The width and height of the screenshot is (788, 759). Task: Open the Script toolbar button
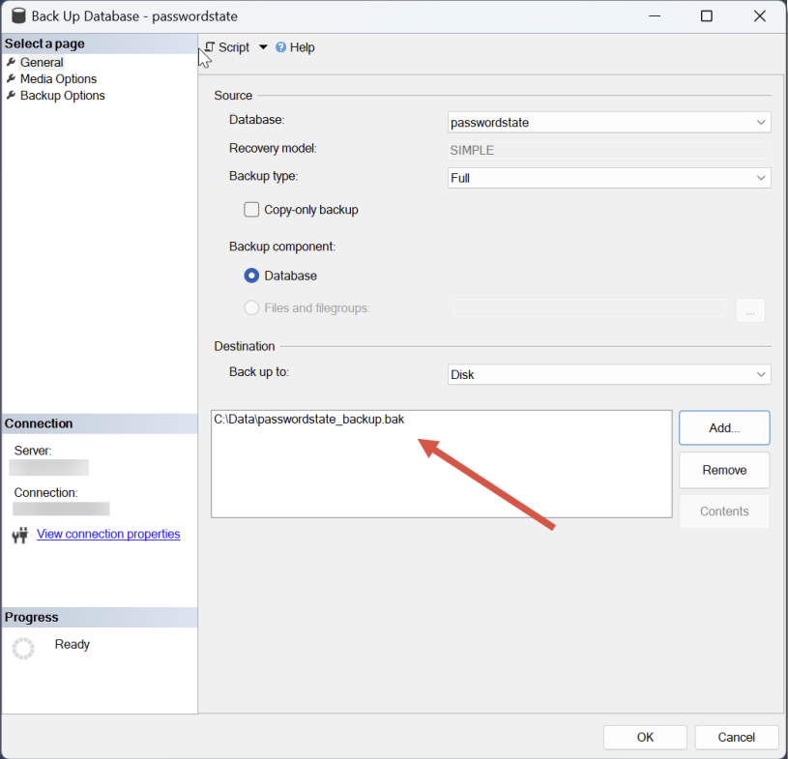(227, 47)
